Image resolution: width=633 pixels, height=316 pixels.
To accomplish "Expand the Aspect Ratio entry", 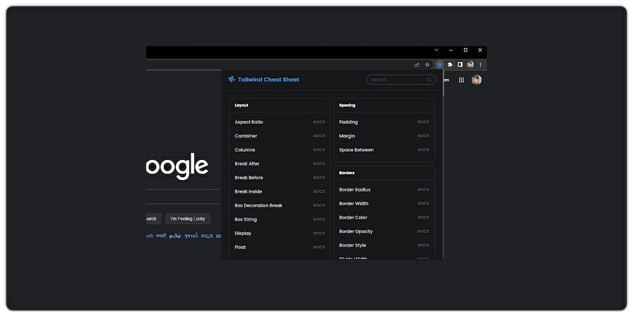I will pyautogui.click(x=249, y=122).
